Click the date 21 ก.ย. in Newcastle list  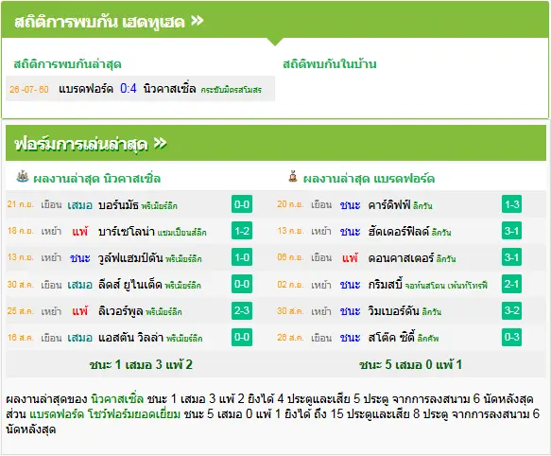(x=21, y=204)
